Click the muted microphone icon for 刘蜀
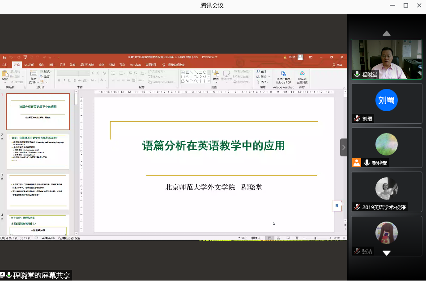The width and height of the screenshot is (426, 281). [357, 119]
